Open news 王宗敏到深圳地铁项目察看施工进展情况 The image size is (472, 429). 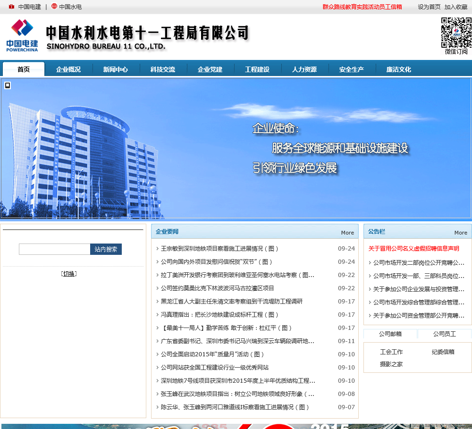click(219, 249)
